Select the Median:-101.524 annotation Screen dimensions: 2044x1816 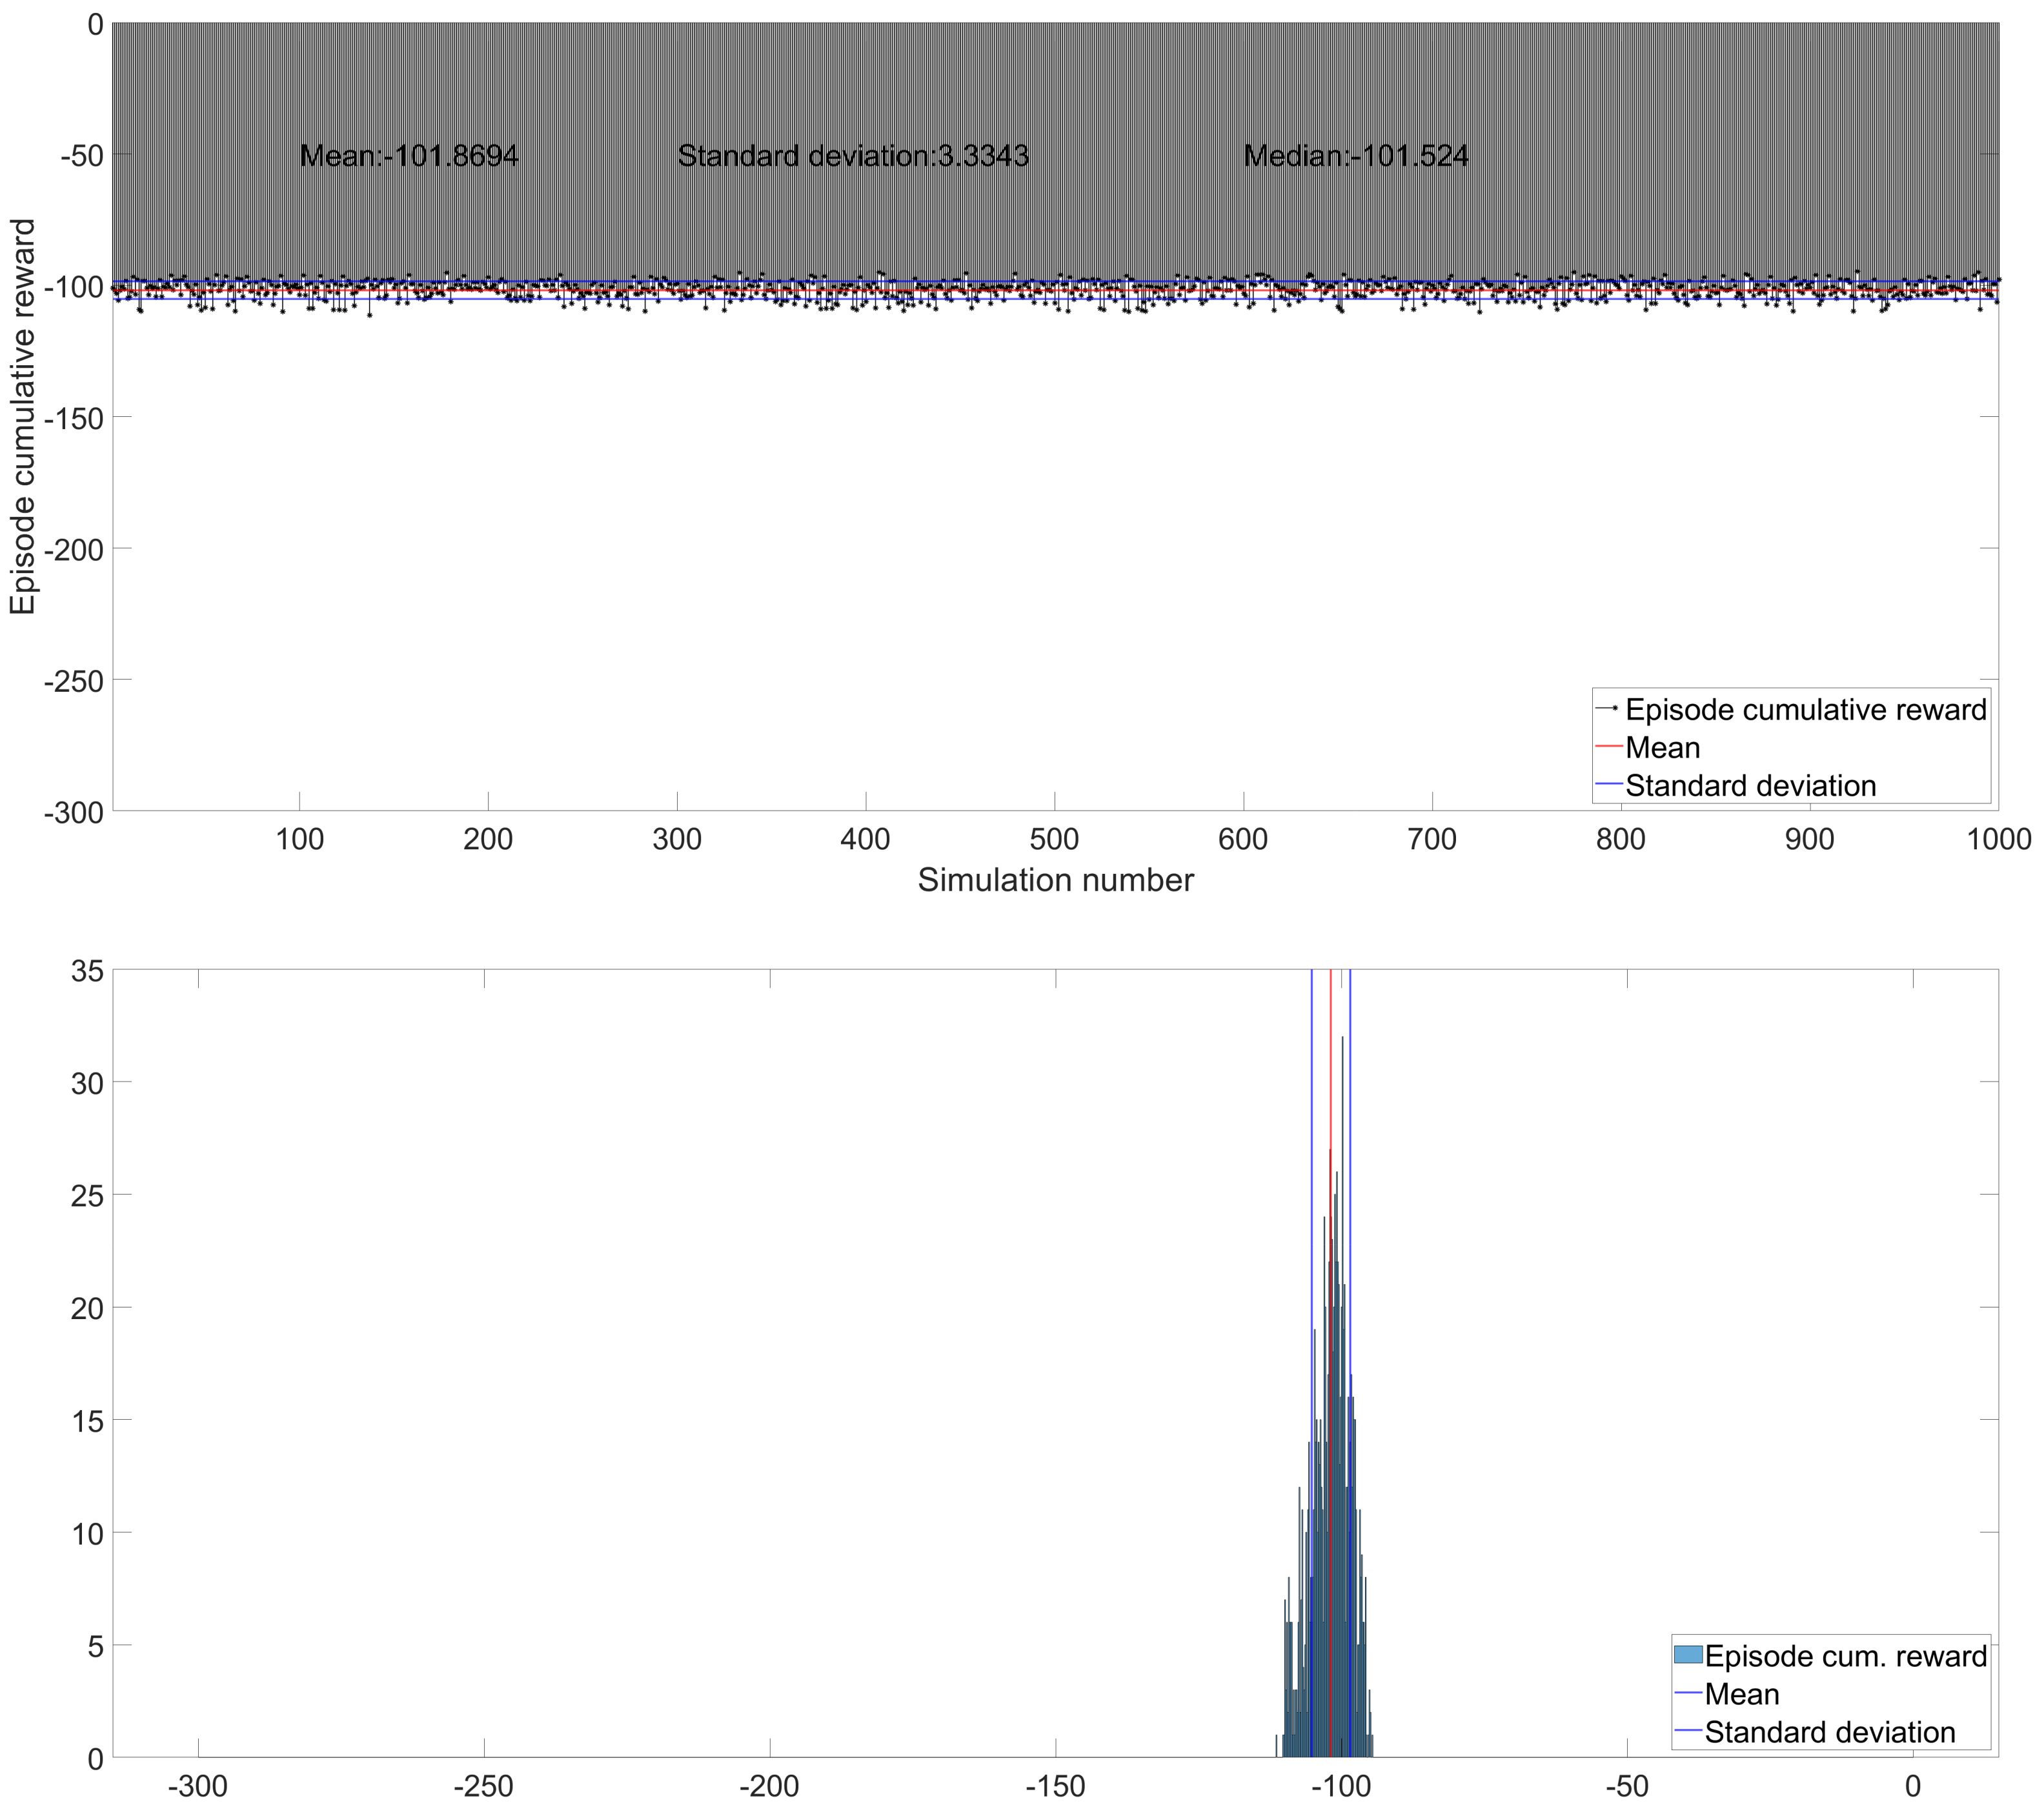1355,156
